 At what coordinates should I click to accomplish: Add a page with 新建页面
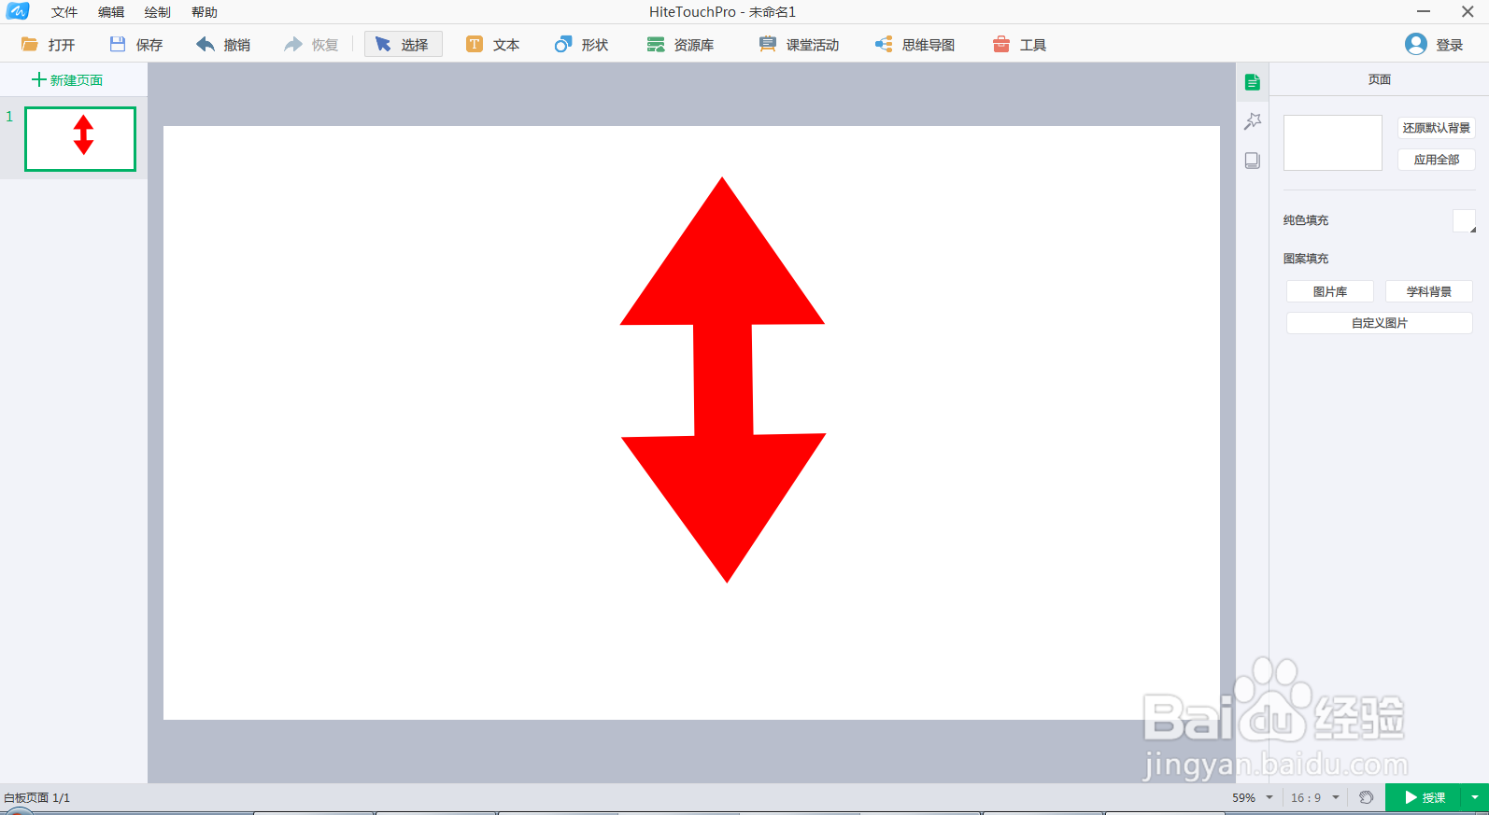click(67, 80)
